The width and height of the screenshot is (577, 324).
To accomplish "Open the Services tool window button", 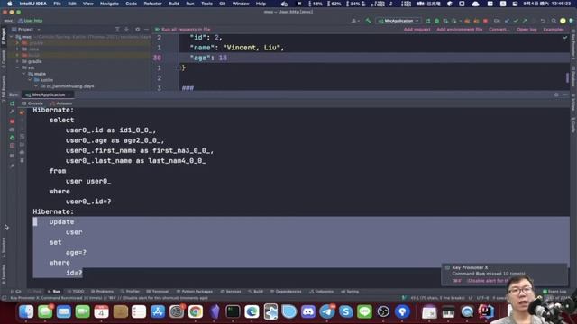I will click(231, 292).
